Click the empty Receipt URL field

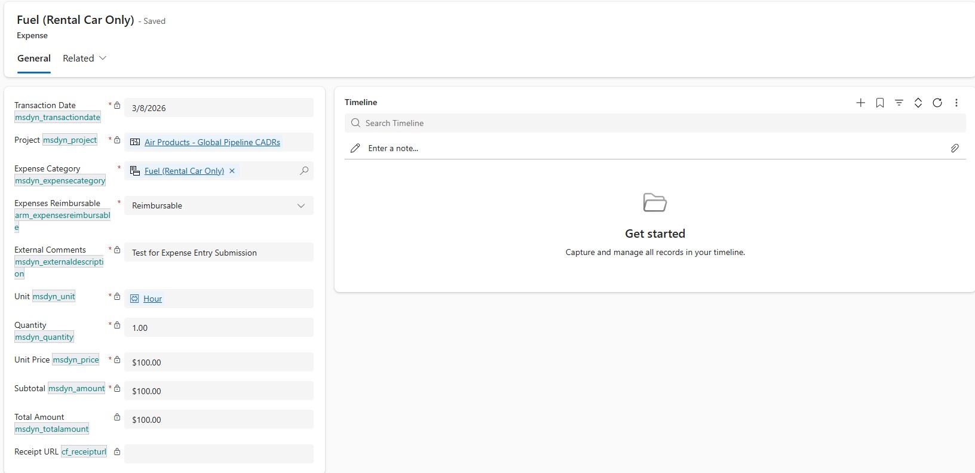coord(219,454)
